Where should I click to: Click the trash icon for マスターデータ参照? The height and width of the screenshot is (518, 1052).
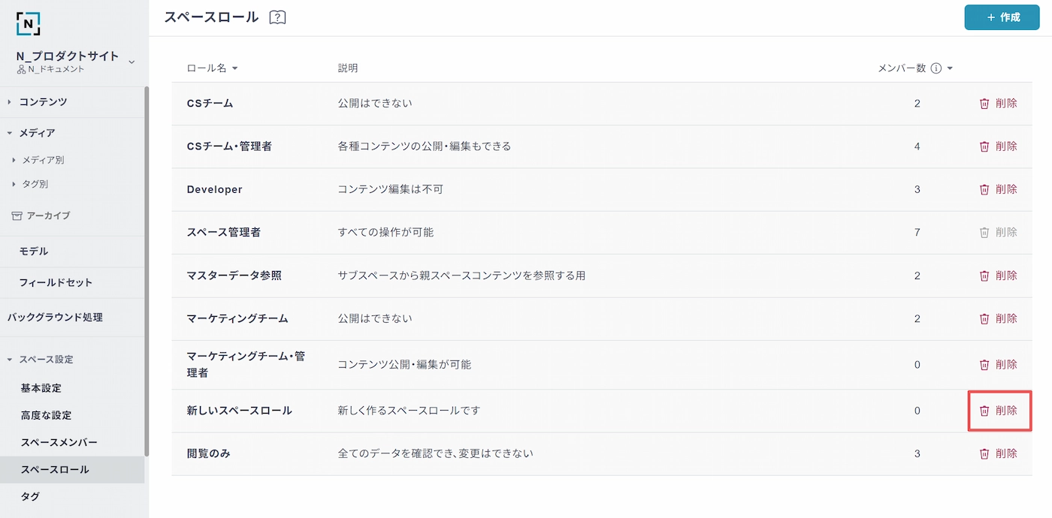(984, 276)
